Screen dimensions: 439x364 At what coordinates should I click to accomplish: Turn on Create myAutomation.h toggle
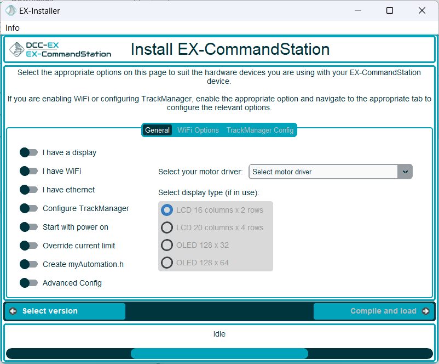point(28,264)
